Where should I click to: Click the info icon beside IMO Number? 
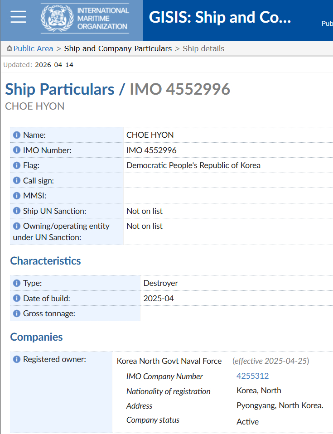(x=17, y=150)
